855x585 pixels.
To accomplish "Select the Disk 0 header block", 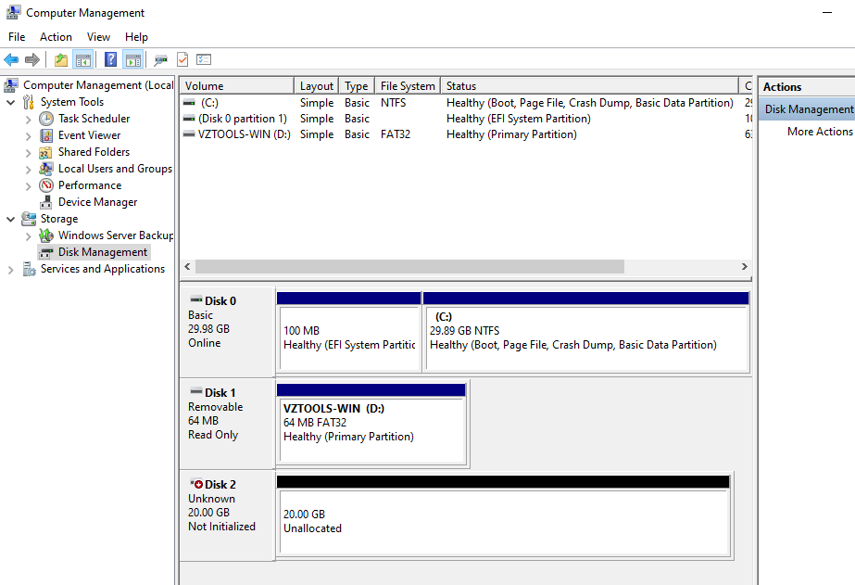I will [x=227, y=331].
